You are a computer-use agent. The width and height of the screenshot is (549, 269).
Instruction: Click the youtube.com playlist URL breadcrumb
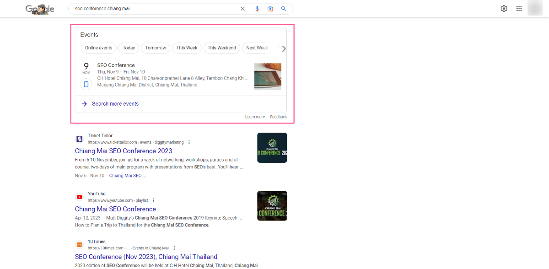(118, 200)
